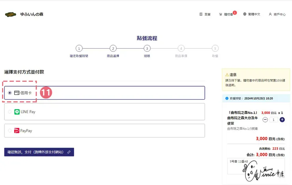The height and width of the screenshot is (185, 292).
Task: Click the 合計 3,000 日元 total
Action: (x=266, y=155)
